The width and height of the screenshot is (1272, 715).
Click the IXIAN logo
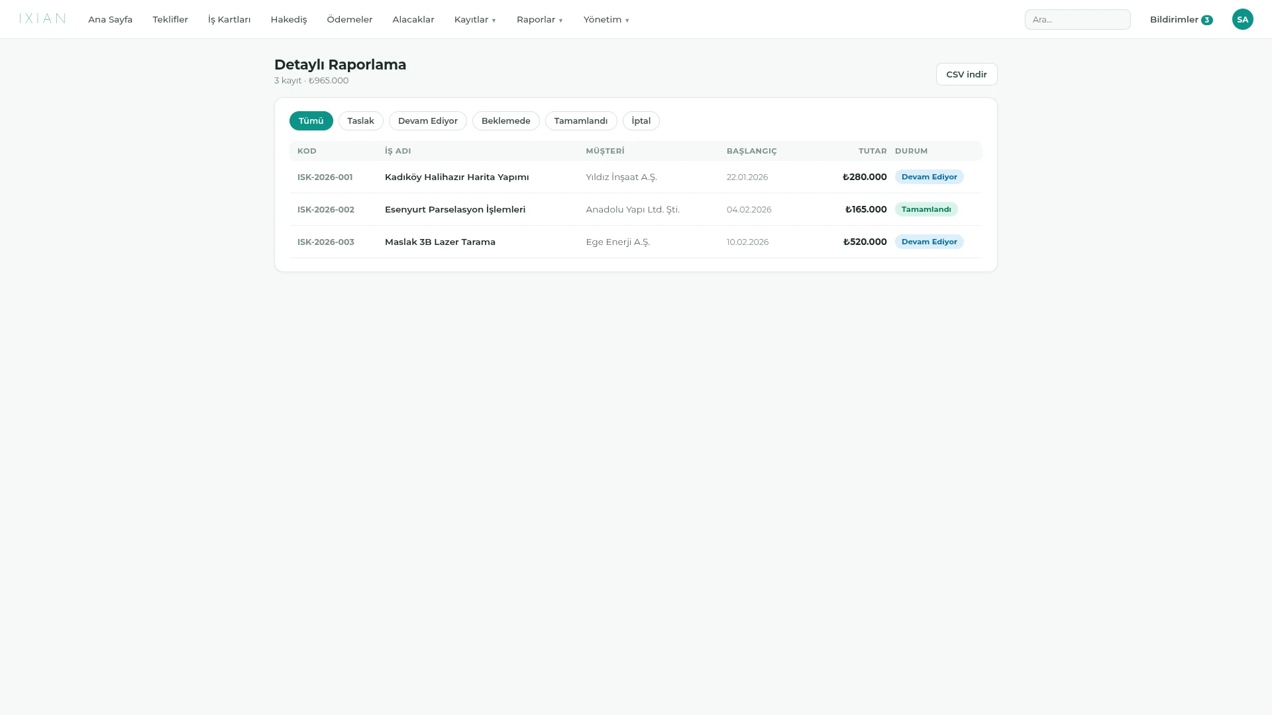(x=42, y=19)
